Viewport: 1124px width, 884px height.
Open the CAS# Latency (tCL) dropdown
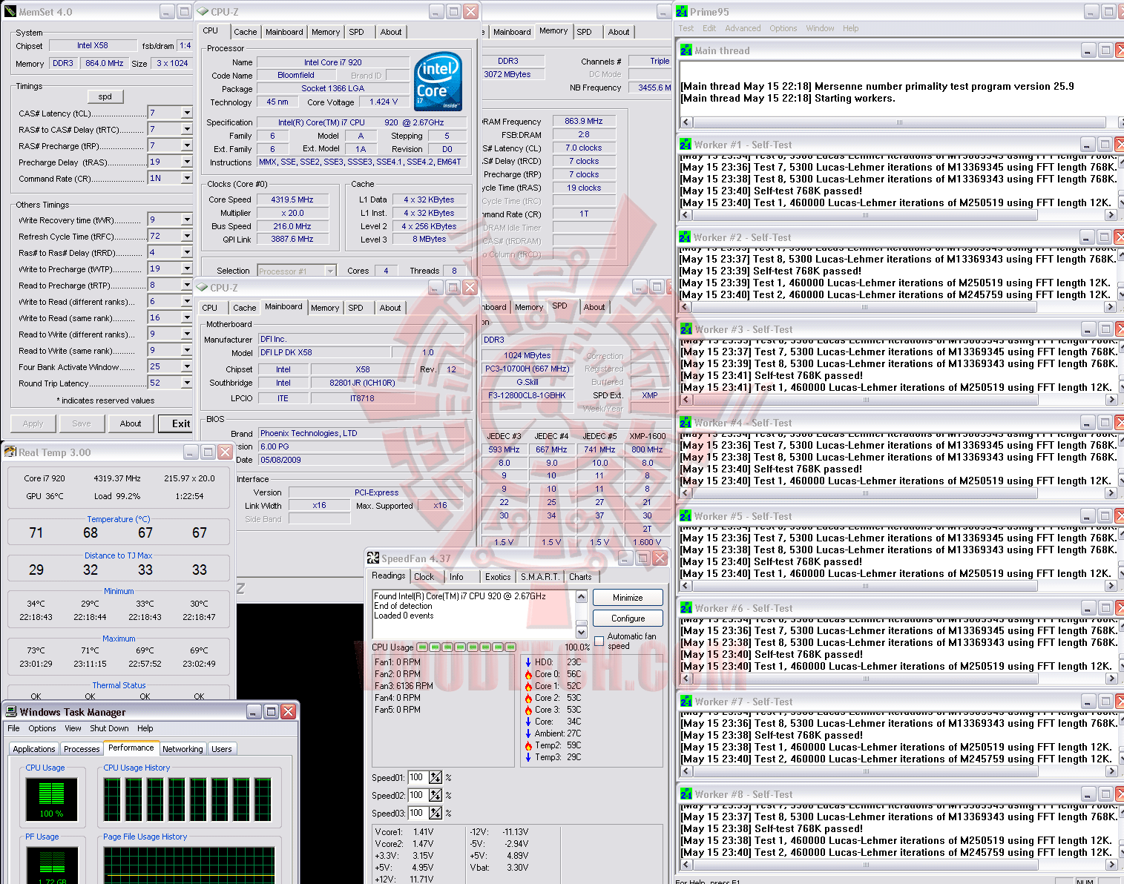click(187, 113)
